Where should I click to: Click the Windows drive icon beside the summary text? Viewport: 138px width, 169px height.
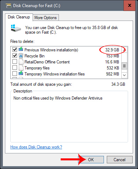tap(16, 28)
